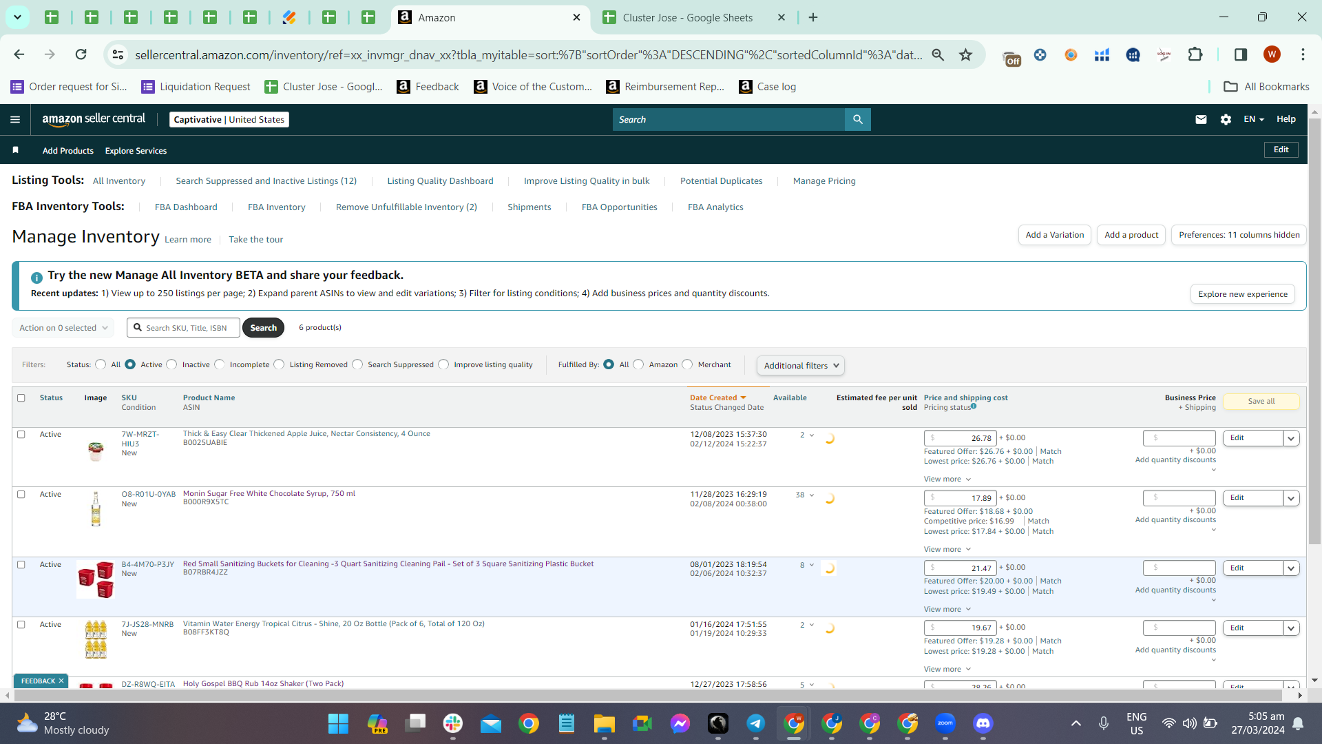Click the Save all button
1322x744 pixels.
(1261, 401)
